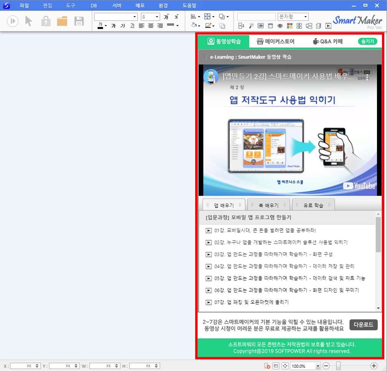Click the zoom slider handle
Screen dimensions: 387x372
[338, 366]
